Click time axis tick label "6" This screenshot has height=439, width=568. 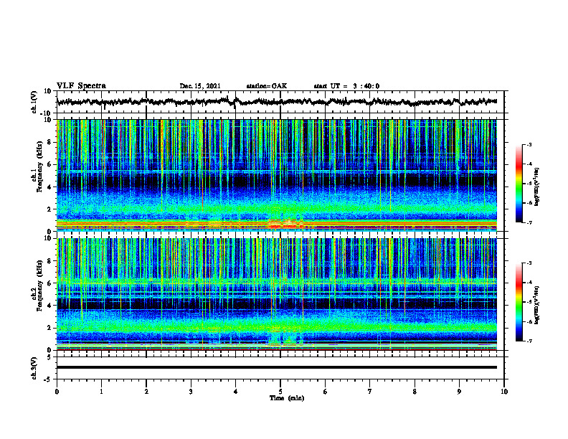(326, 392)
